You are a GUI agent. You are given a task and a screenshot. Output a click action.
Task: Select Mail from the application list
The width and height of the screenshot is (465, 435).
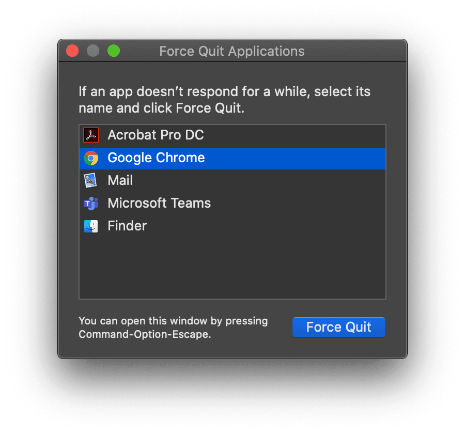coord(120,180)
